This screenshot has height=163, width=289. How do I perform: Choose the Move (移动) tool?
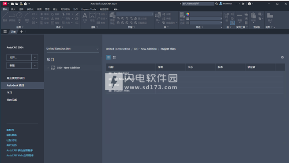click(45, 14)
